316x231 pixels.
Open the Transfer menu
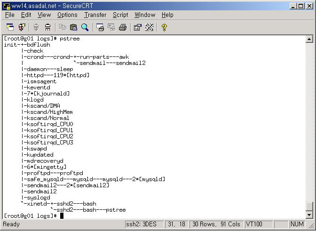[x=95, y=15]
